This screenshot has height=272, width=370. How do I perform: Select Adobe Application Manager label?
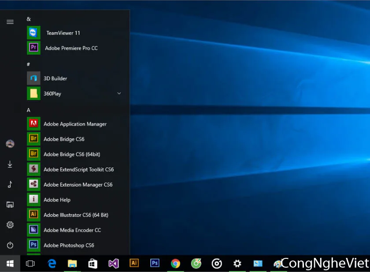point(75,124)
